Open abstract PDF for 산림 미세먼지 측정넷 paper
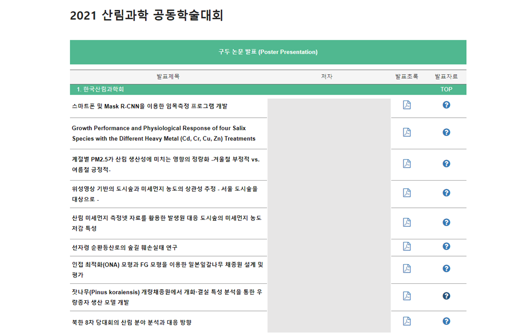 click(x=407, y=222)
